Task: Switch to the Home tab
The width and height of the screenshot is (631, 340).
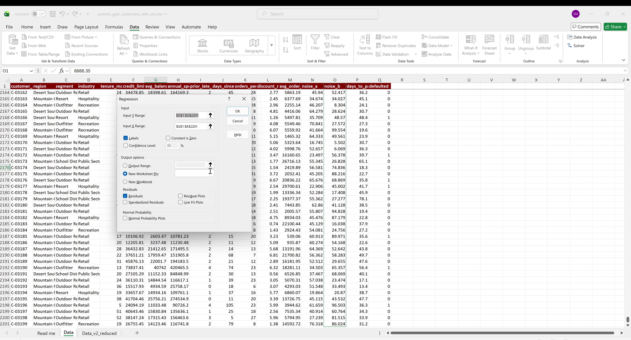Action: [x=27, y=27]
